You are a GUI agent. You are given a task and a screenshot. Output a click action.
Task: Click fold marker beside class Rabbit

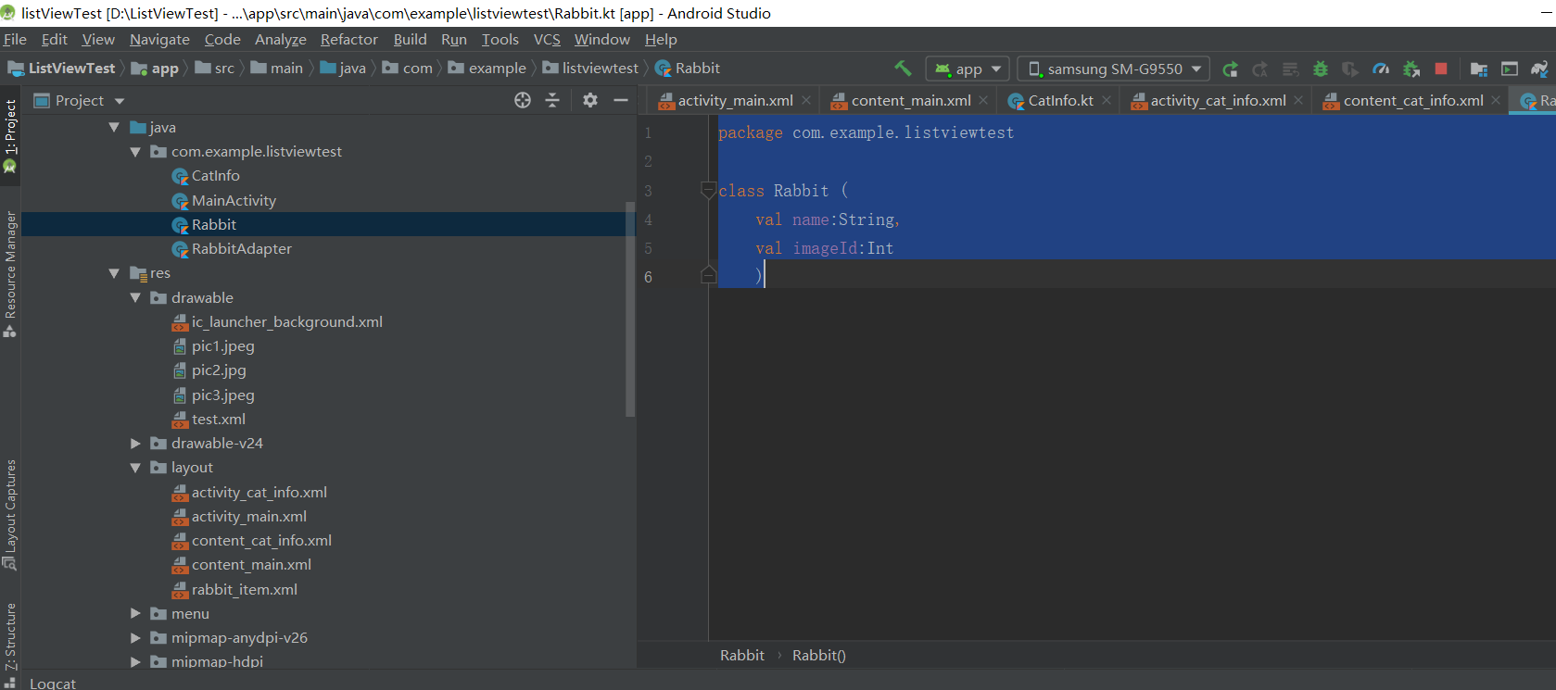click(x=708, y=191)
